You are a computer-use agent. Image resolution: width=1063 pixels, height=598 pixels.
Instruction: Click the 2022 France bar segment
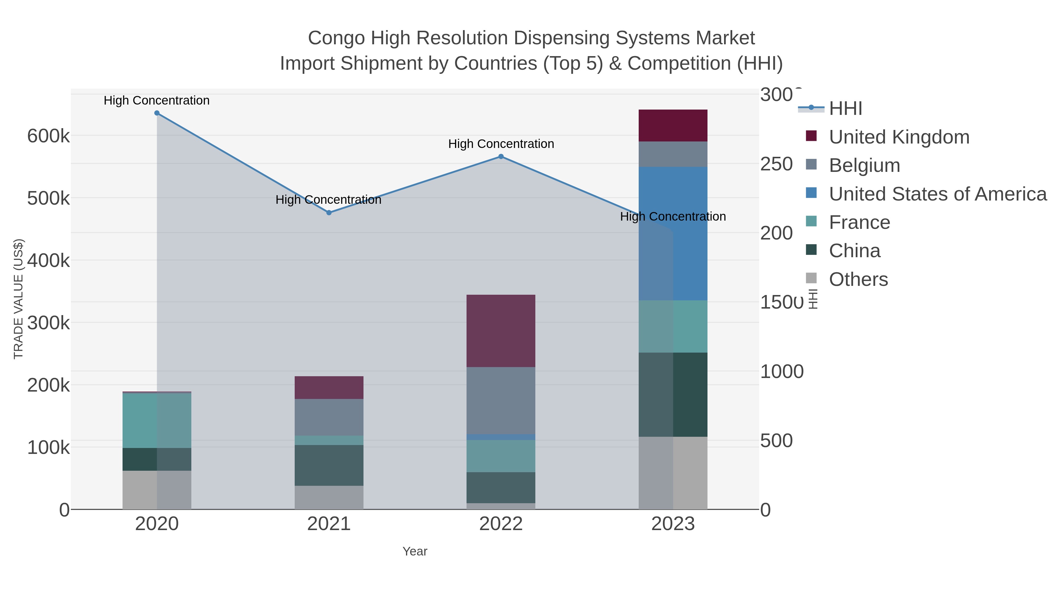(501, 456)
